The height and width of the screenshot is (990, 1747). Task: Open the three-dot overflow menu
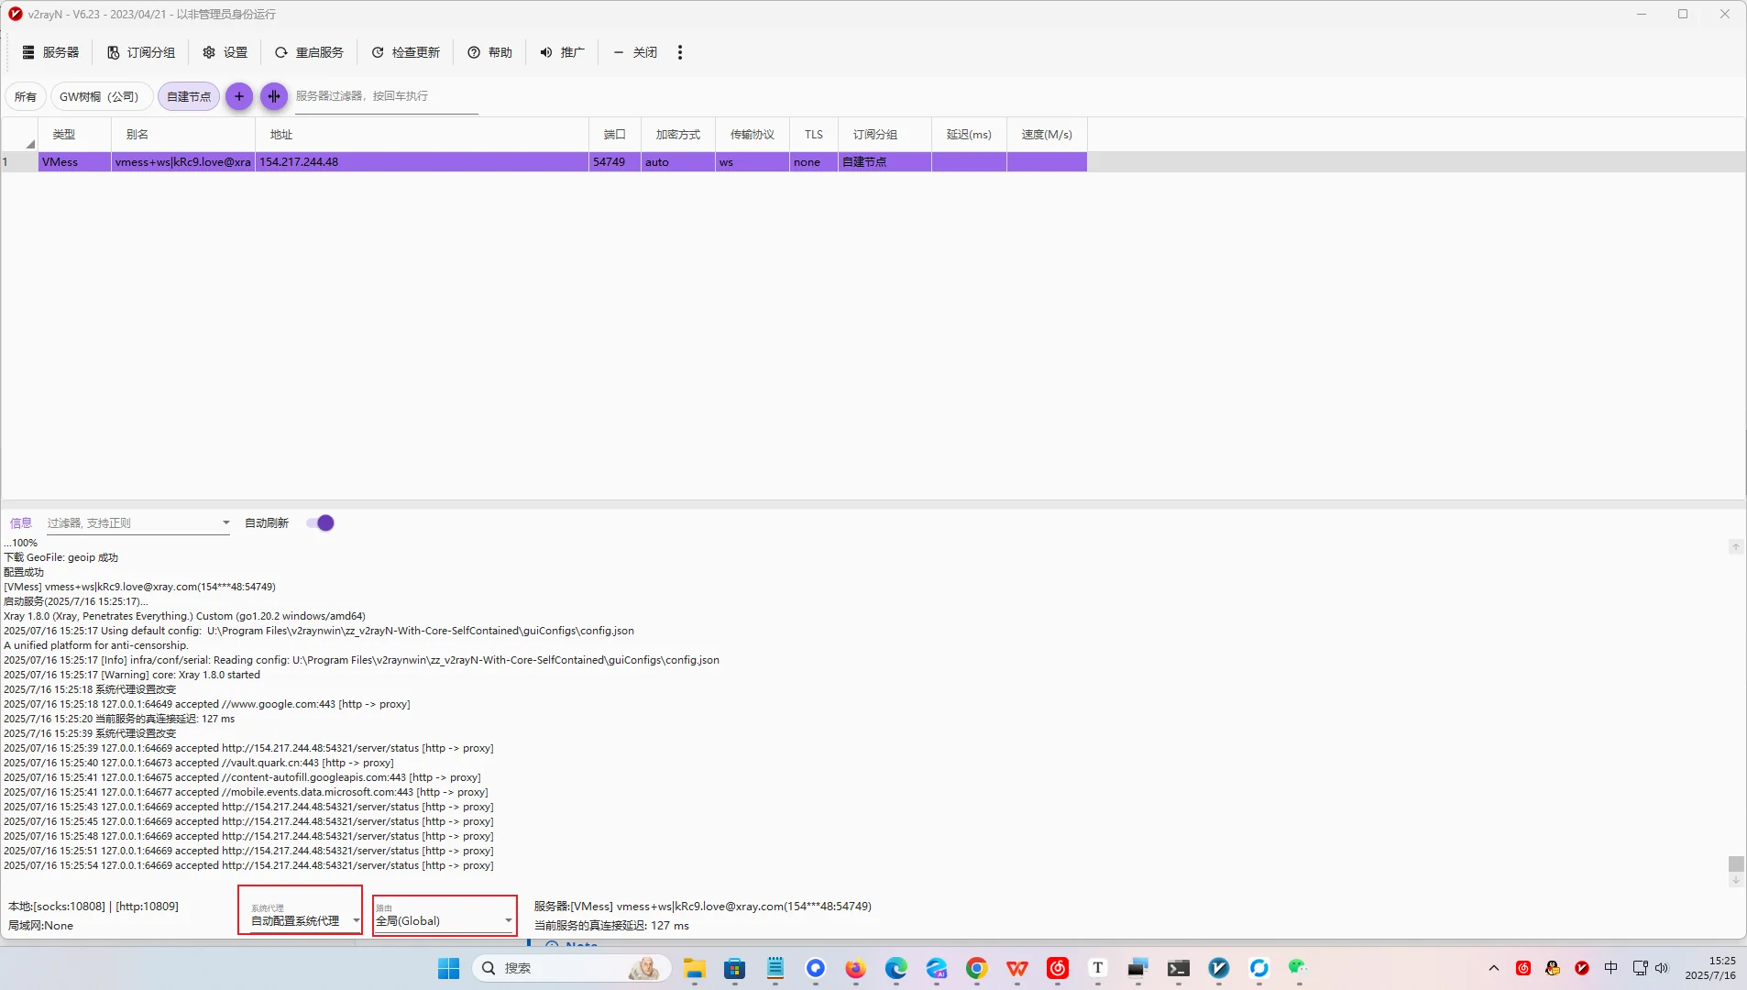coord(679,52)
